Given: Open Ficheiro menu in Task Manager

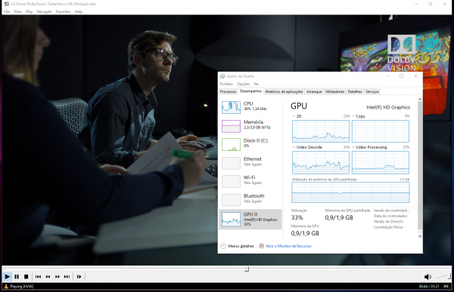Looking at the screenshot, I should tap(226, 84).
